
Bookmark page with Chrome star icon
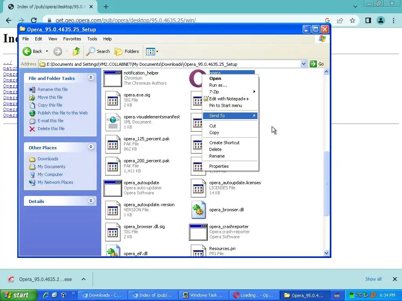pyautogui.click(x=353, y=20)
